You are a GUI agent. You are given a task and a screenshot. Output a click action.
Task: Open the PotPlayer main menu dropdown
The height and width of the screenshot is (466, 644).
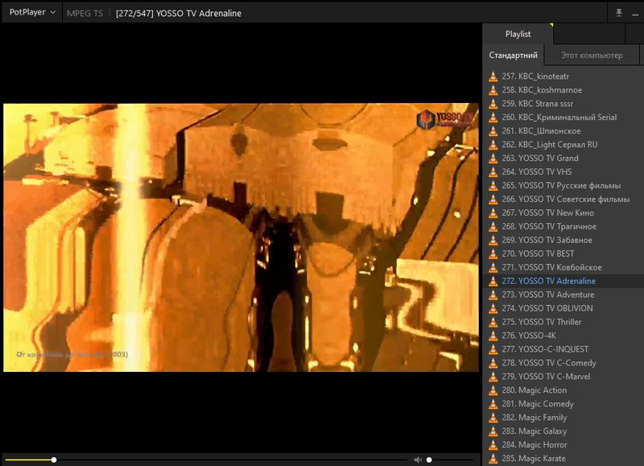pos(32,12)
